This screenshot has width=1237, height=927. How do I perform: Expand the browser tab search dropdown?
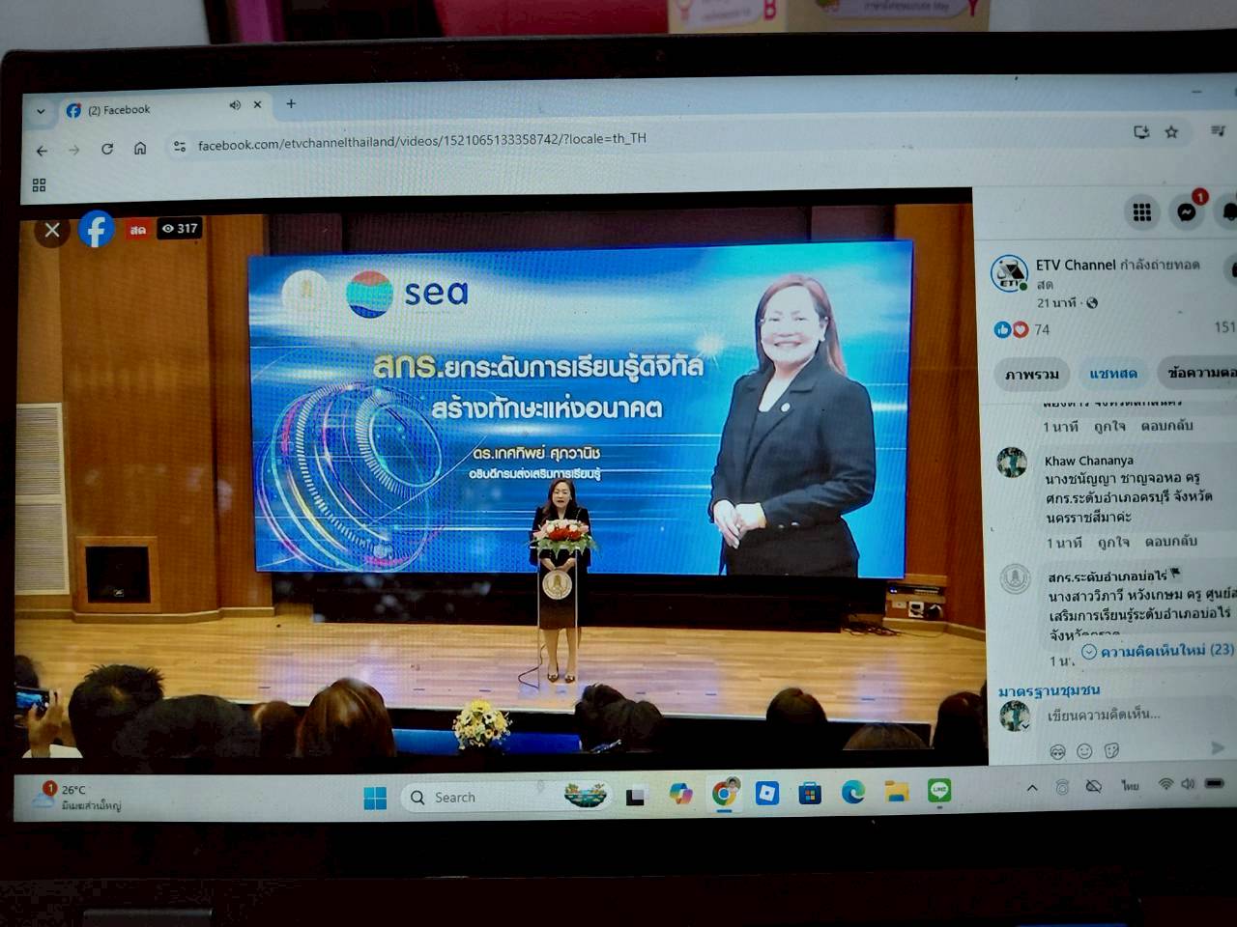point(41,111)
